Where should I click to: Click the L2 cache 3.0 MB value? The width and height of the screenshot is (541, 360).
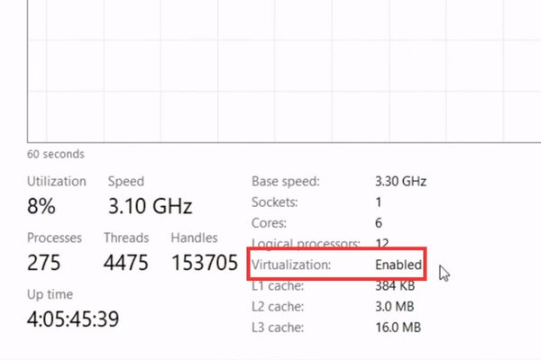tap(394, 307)
